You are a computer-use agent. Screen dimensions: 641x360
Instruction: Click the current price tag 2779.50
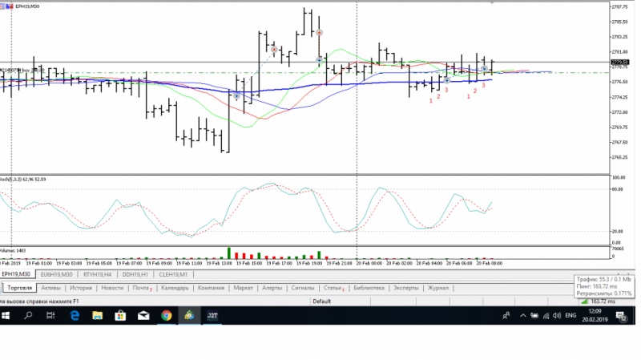tap(619, 63)
